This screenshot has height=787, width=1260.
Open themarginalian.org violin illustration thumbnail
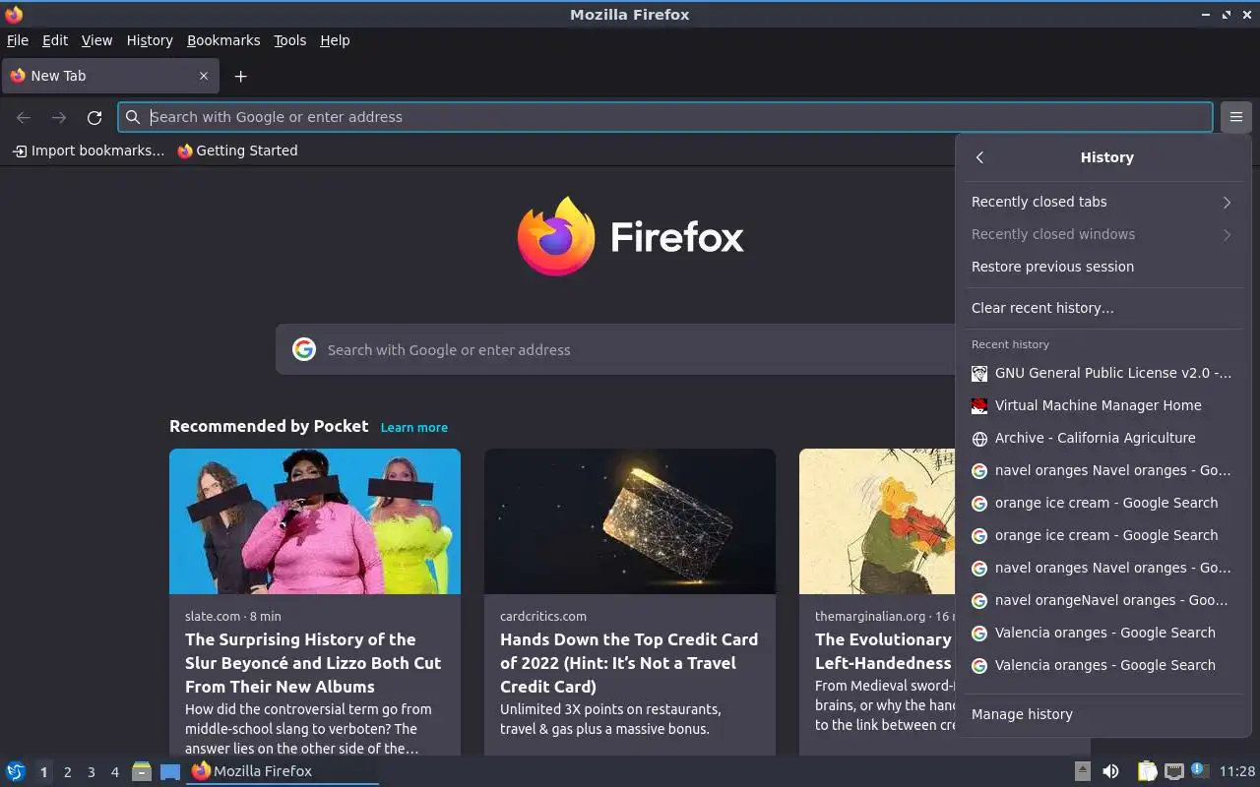[877, 521]
